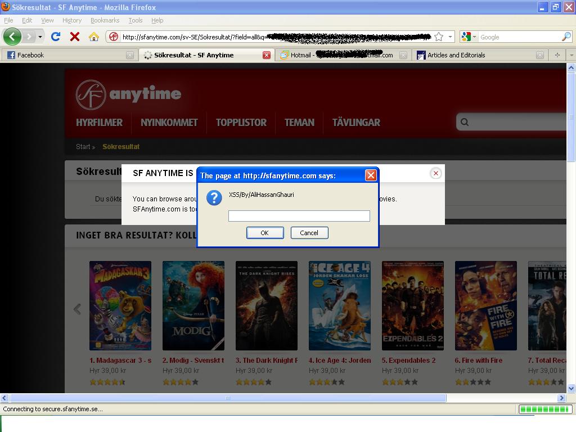
Task: Open the History menu
Action: click(72, 20)
